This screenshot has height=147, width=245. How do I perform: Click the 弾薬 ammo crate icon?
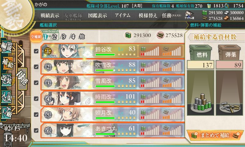(229, 52)
